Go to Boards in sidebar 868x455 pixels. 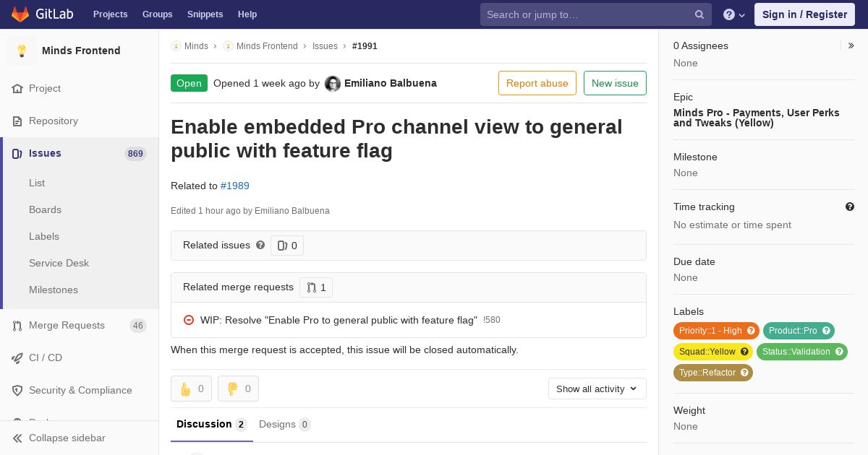pyautogui.click(x=45, y=209)
